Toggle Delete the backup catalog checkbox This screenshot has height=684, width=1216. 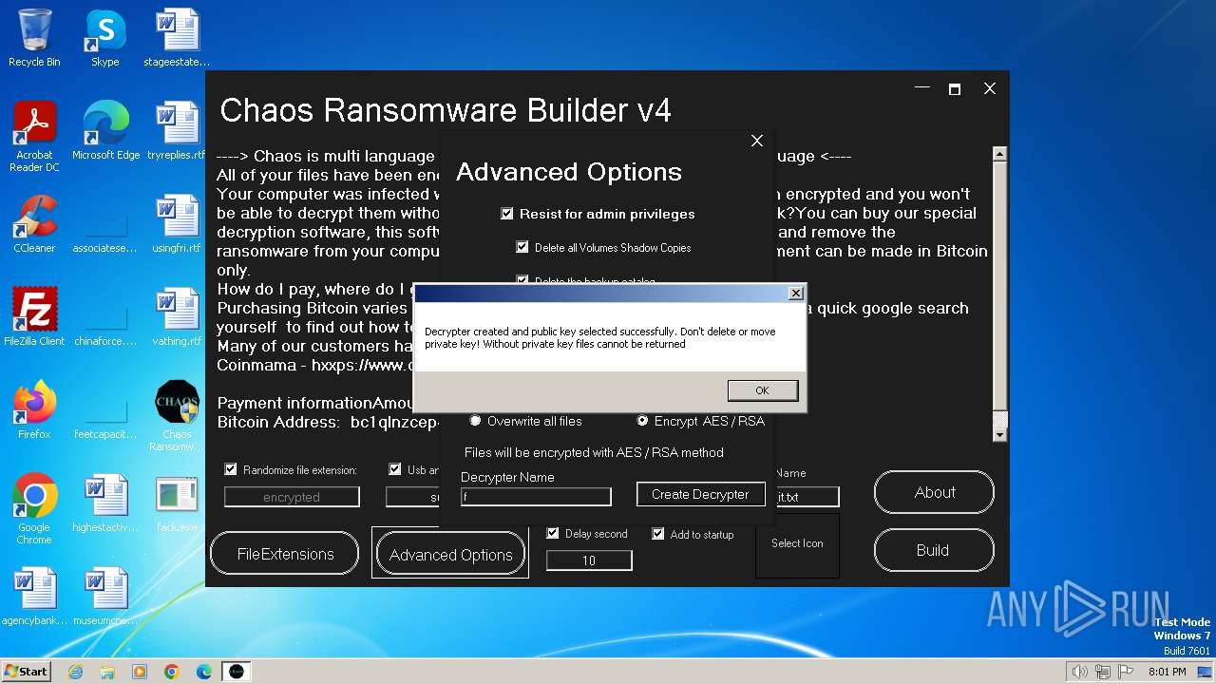[x=522, y=280]
